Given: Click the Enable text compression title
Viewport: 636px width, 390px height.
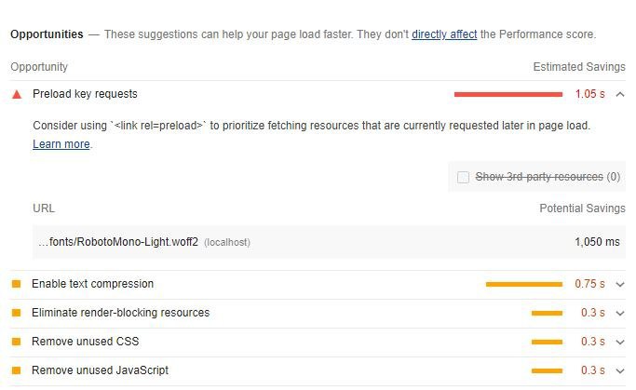Looking at the screenshot, I should pos(92,284).
